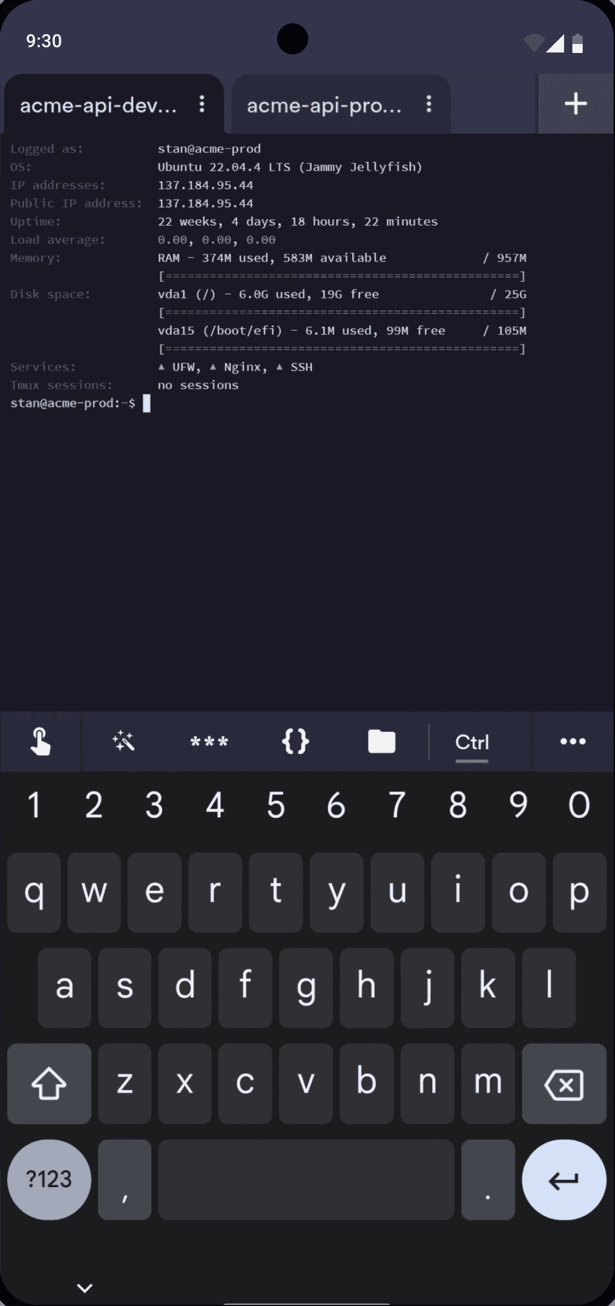The image size is (615, 1306).
Task: Open acme-api-dev tab options menu
Action: pos(202,104)
